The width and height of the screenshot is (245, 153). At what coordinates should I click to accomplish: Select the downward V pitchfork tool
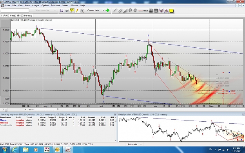[161, 11]
